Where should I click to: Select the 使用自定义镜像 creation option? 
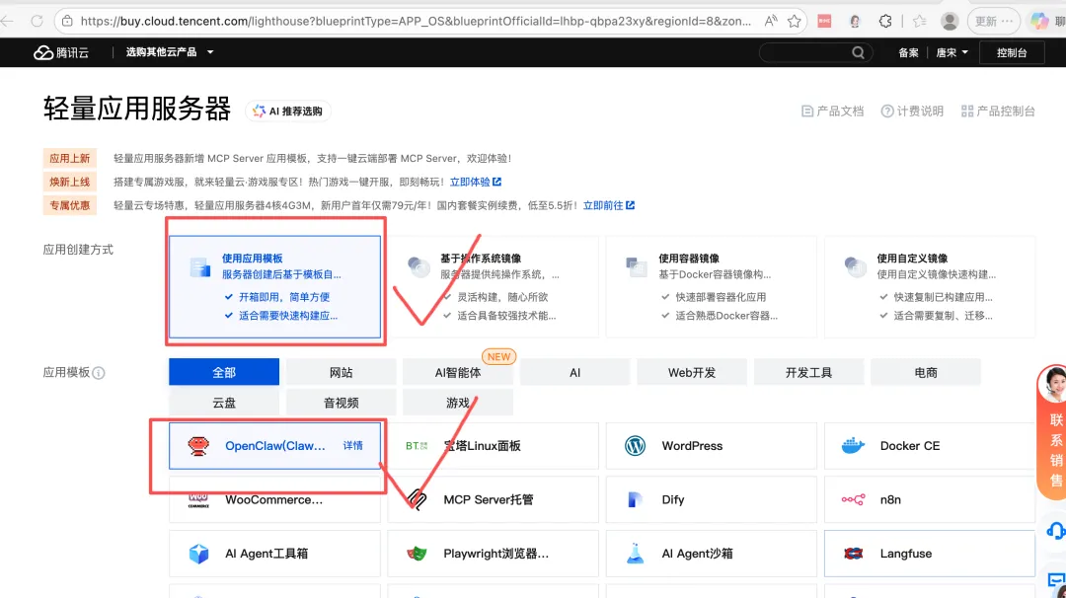[930, 287]
